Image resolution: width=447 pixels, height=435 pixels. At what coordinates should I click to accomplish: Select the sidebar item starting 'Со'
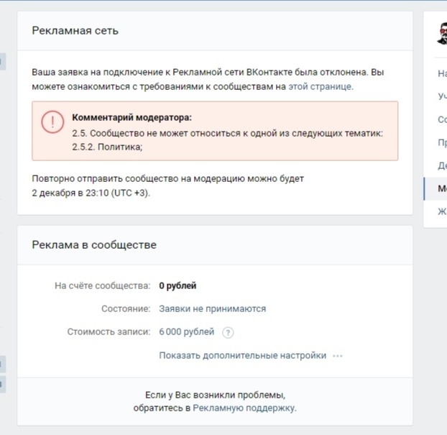(442, 119)
